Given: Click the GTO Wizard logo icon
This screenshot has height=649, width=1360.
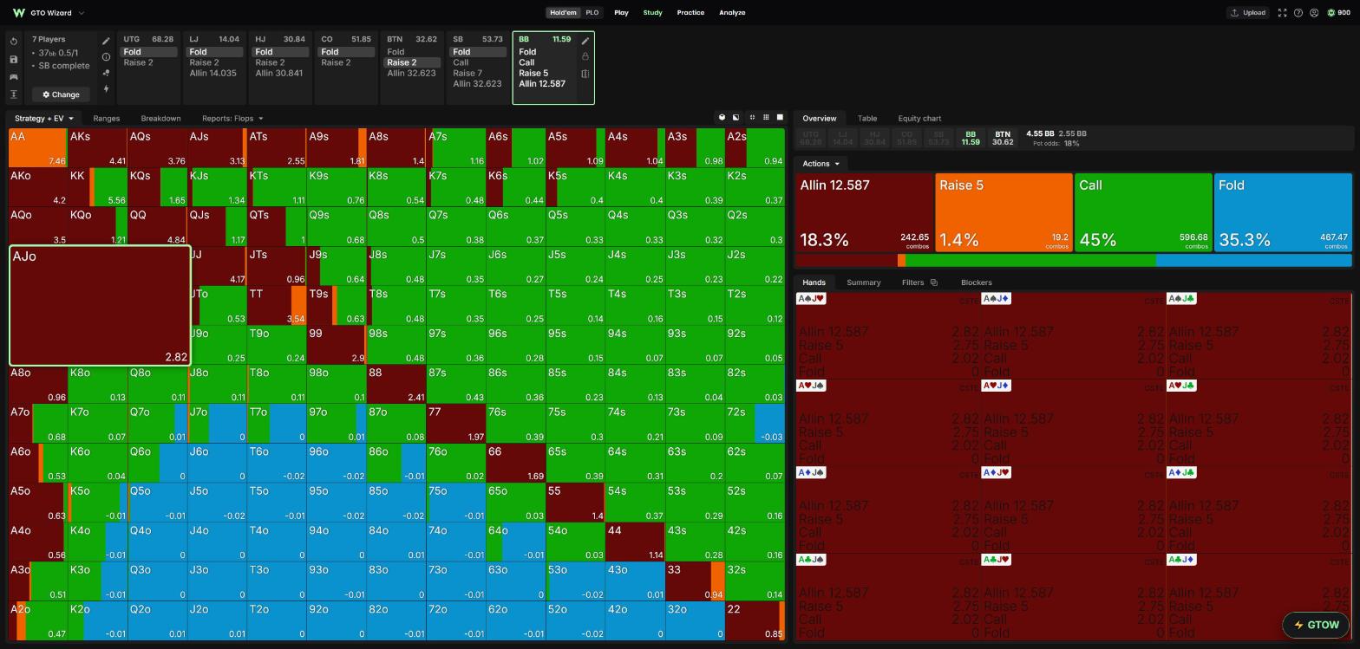Looking at the screenshot, I should (19, 13).
